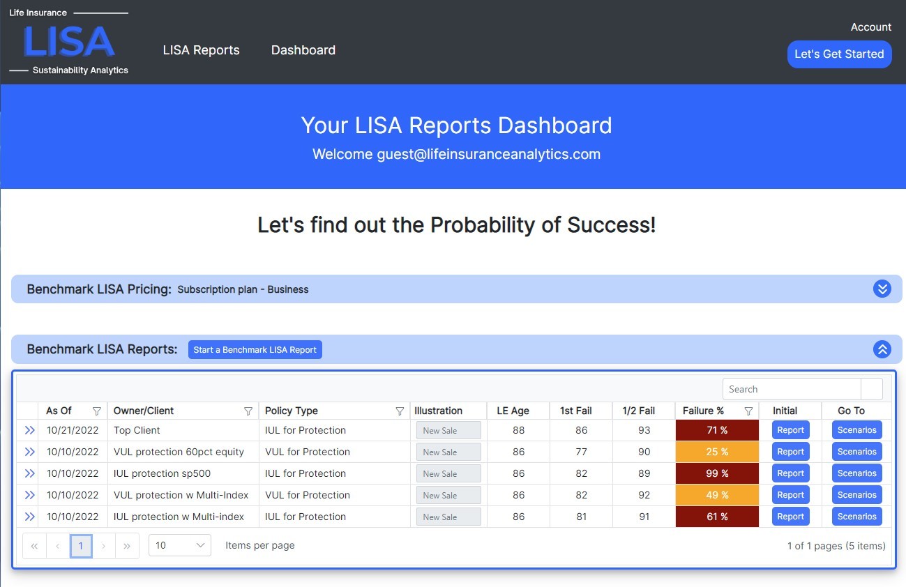The width and height of the screenshot is (906, 587).
Task: Go to Scenarios for VUL protection w Multi-Index
Action: 857,495
